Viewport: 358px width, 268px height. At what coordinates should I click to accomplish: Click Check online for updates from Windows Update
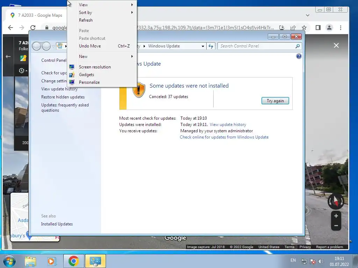point(224,137)
